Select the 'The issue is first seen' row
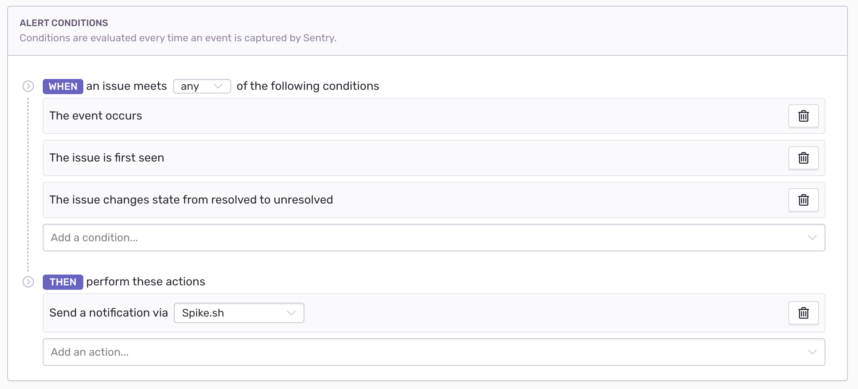The image size is (858, 389). coord(434,158)
